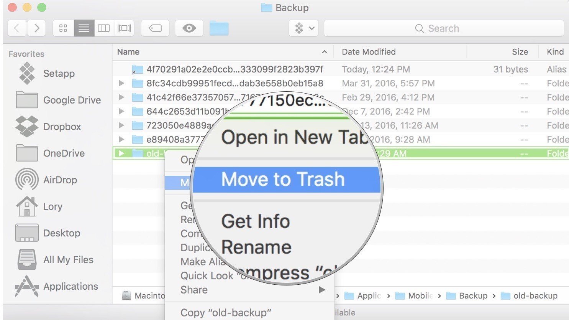The height and width of the screenshot is (320, 569).
Task: Open Desktop in the sidebar
Action: tap(48, 233)
